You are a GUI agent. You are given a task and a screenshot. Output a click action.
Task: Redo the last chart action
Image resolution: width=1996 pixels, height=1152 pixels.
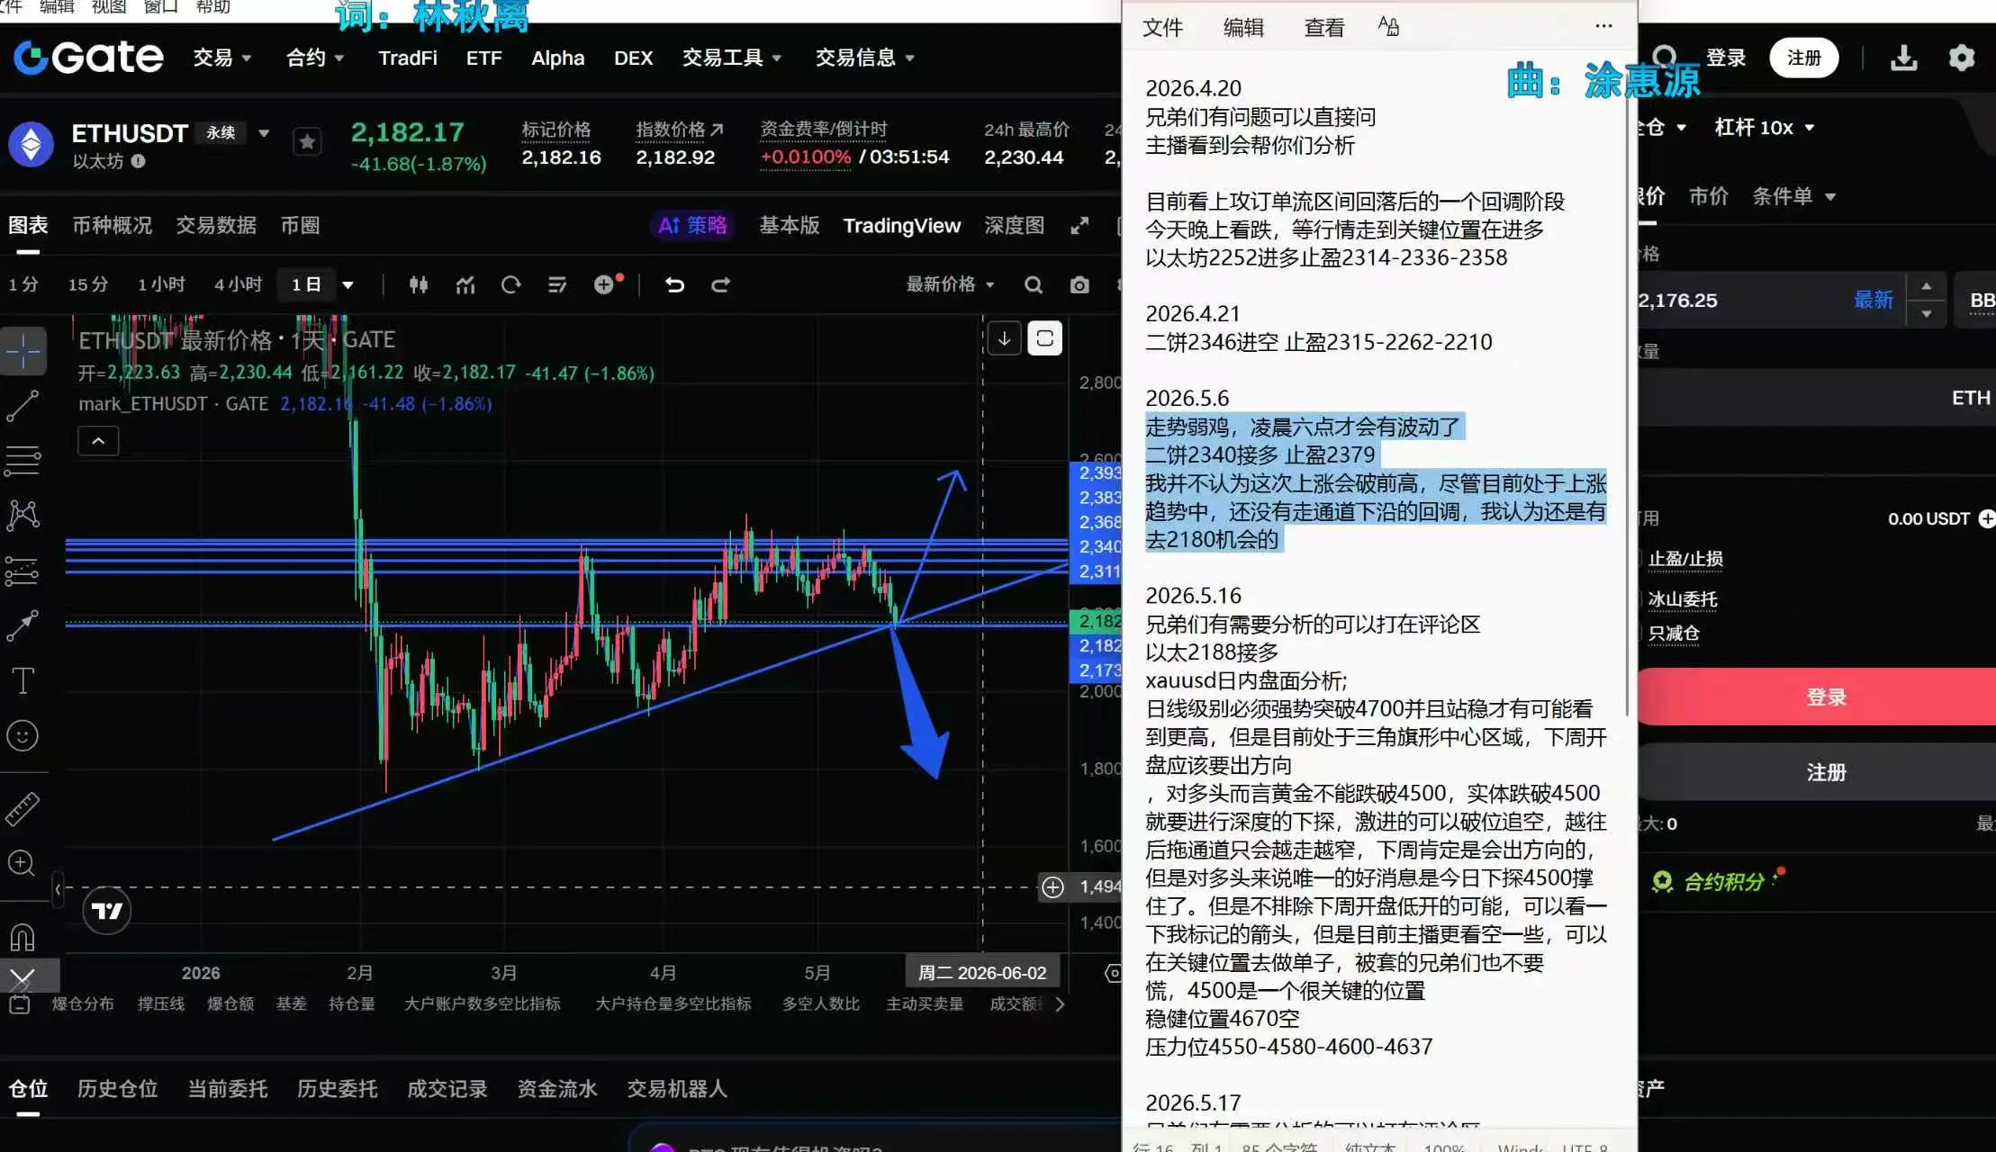[x=720, y=285]
